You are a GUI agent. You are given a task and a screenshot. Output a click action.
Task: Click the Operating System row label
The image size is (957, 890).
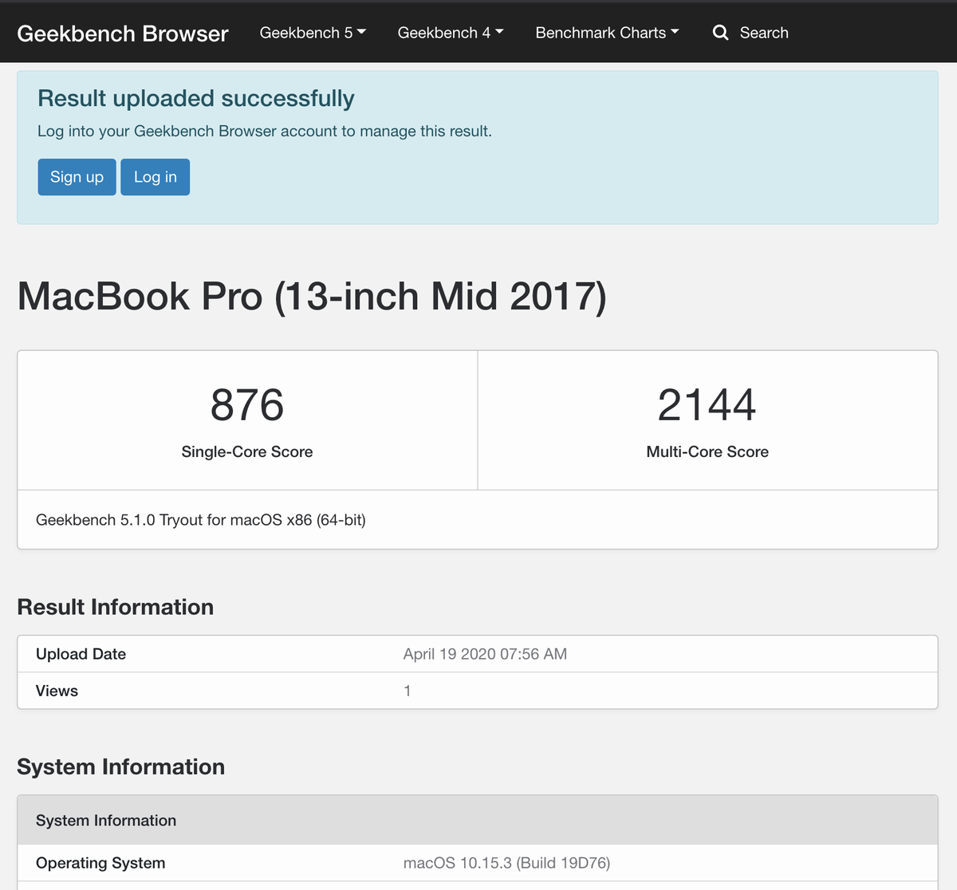point(100,863)
